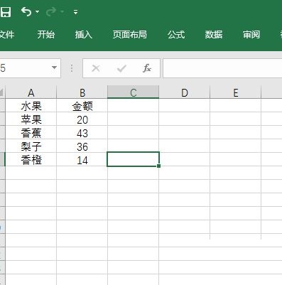Open the 文件 menu tab

(6, 35)
